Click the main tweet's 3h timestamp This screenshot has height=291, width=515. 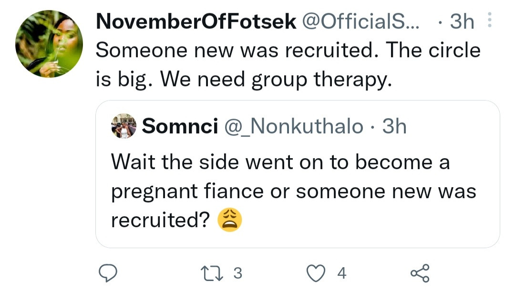click(x=462, y=22)
